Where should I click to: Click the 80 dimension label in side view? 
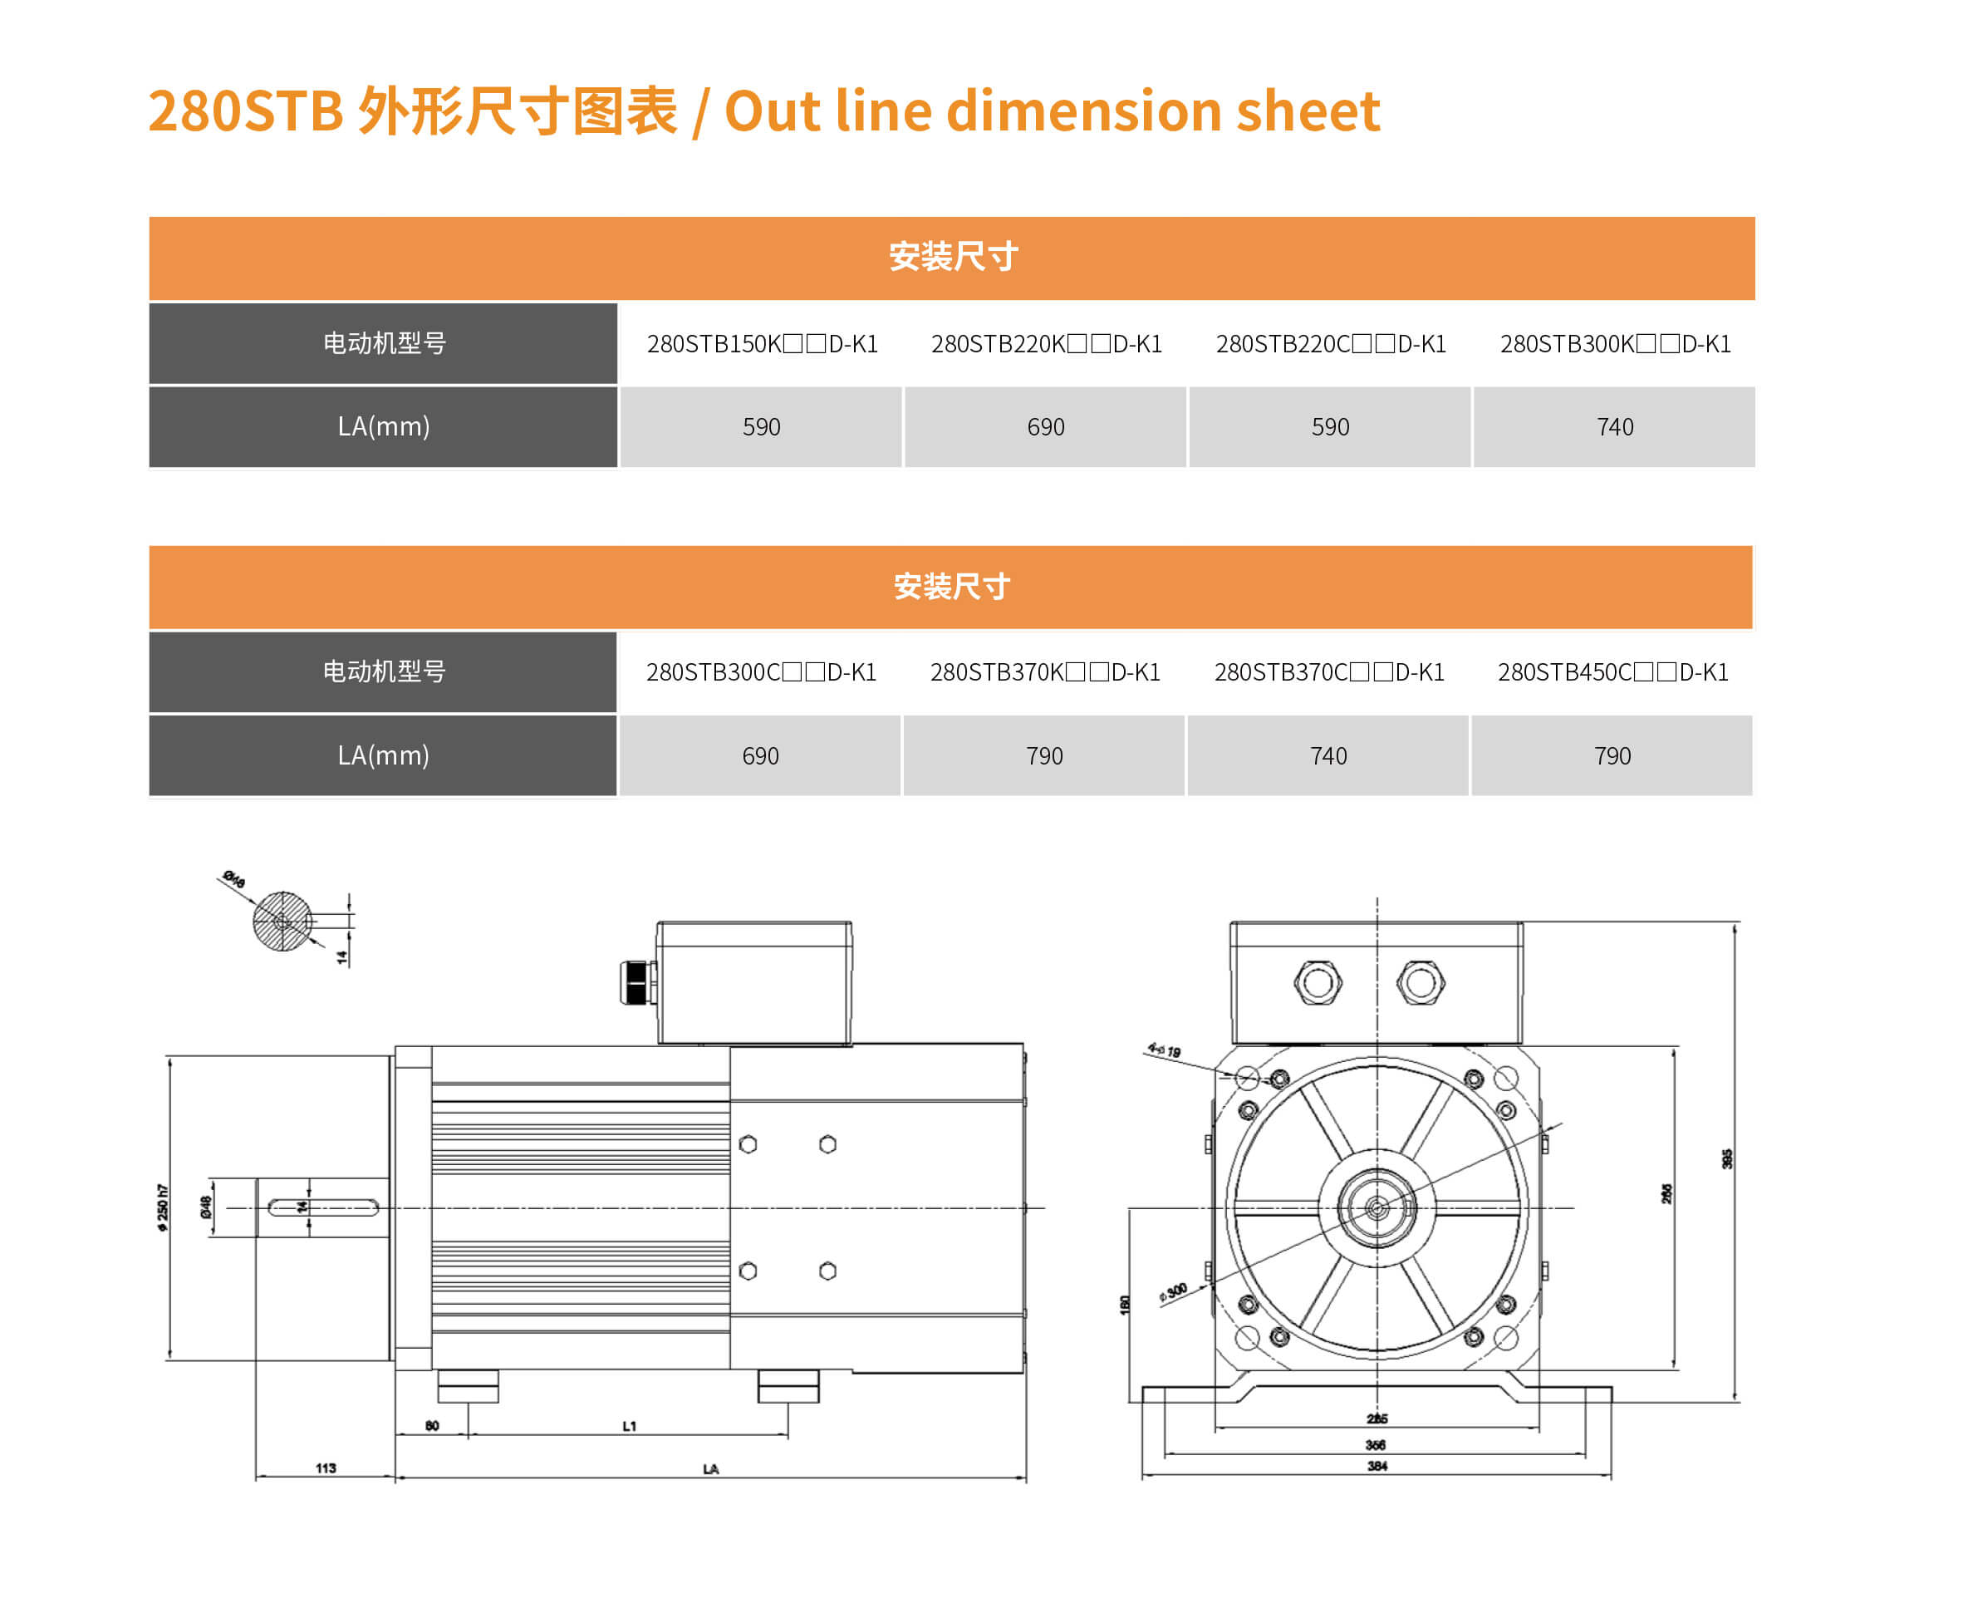[432, 1426]
